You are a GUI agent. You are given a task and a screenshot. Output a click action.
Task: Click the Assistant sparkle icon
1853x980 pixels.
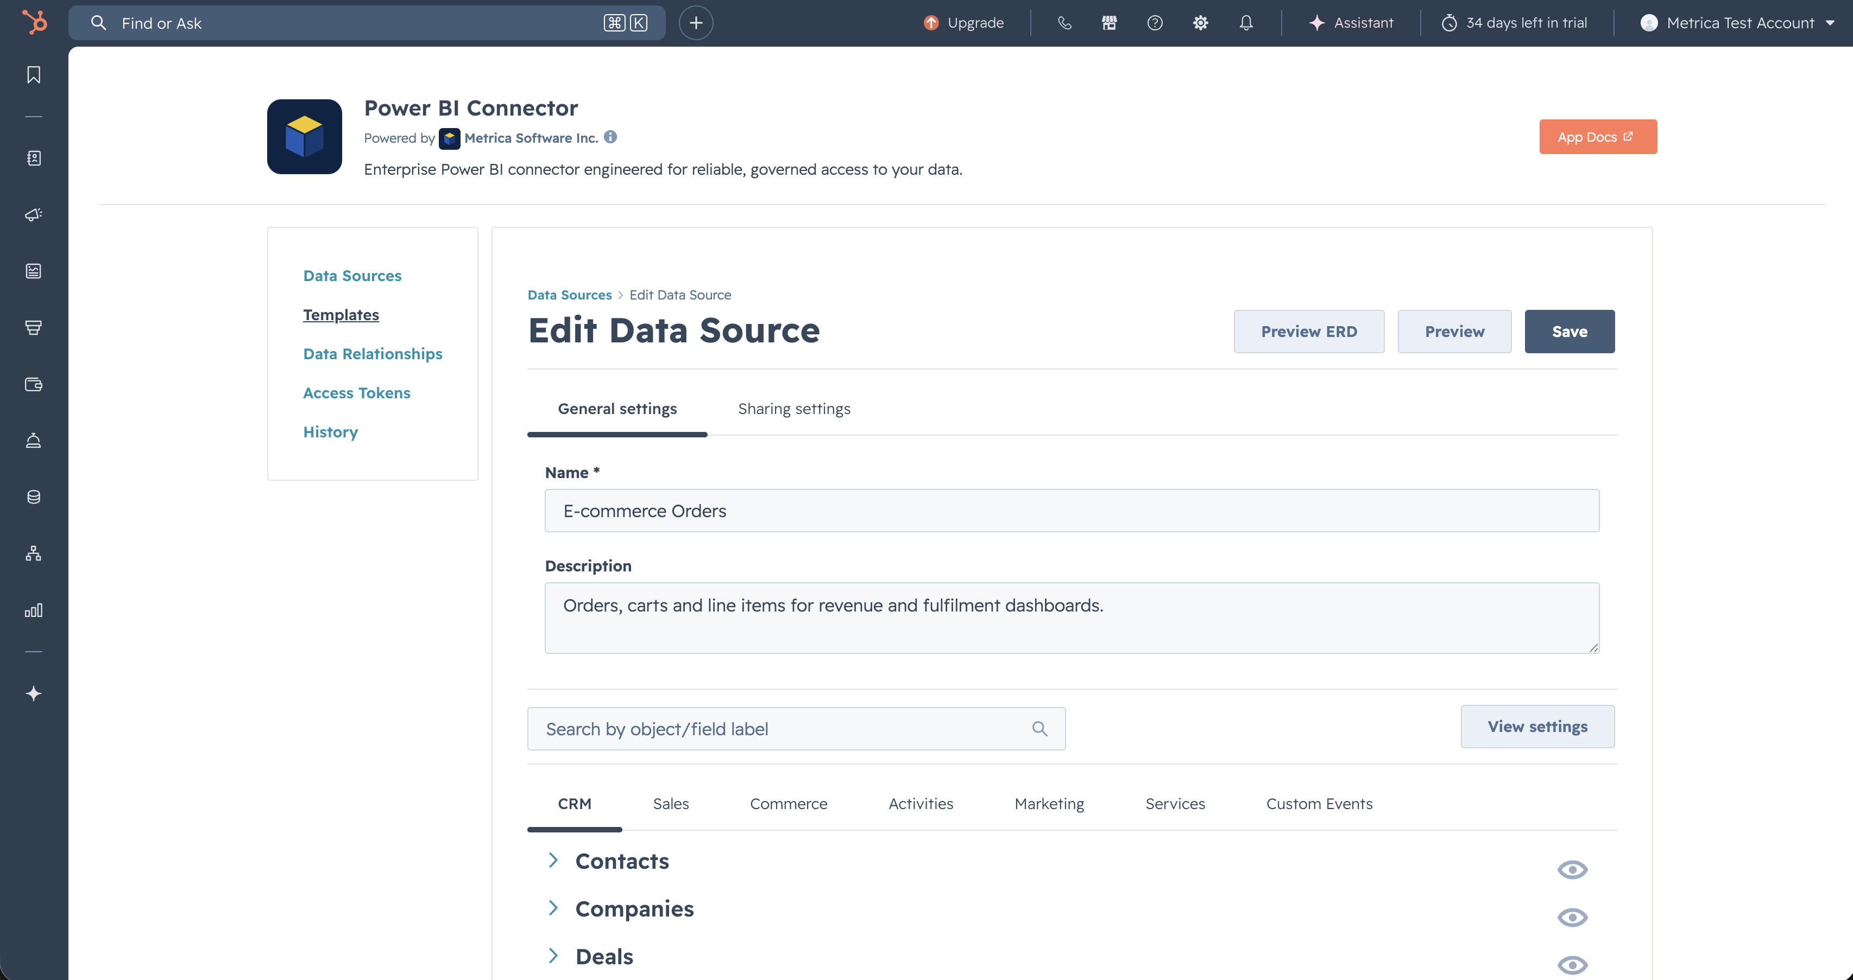point(1316,23)
